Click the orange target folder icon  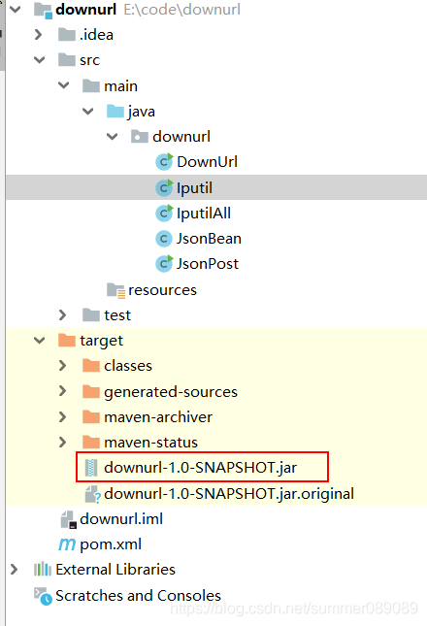pyautogui.click(x=67, y=341)
